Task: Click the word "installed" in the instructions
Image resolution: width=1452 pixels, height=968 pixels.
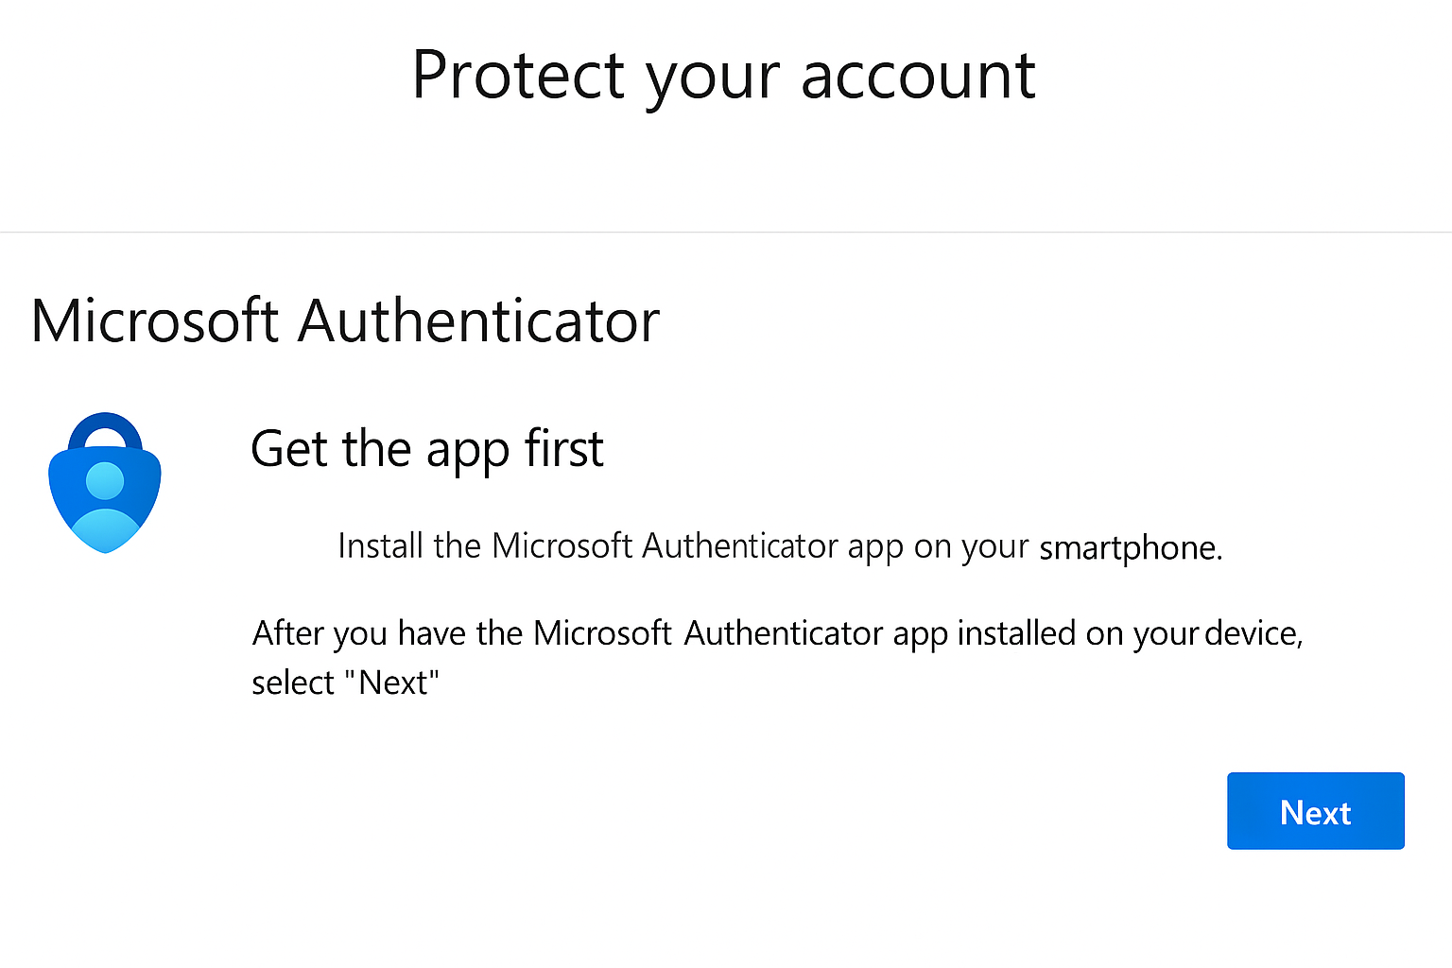Action: point(1016,633)
